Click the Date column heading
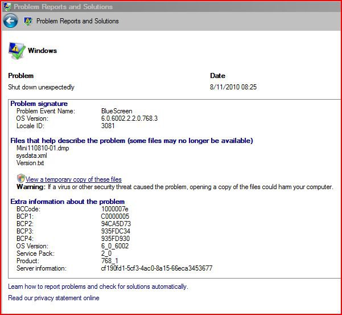The image size is (342, 315). coord(218,76)
